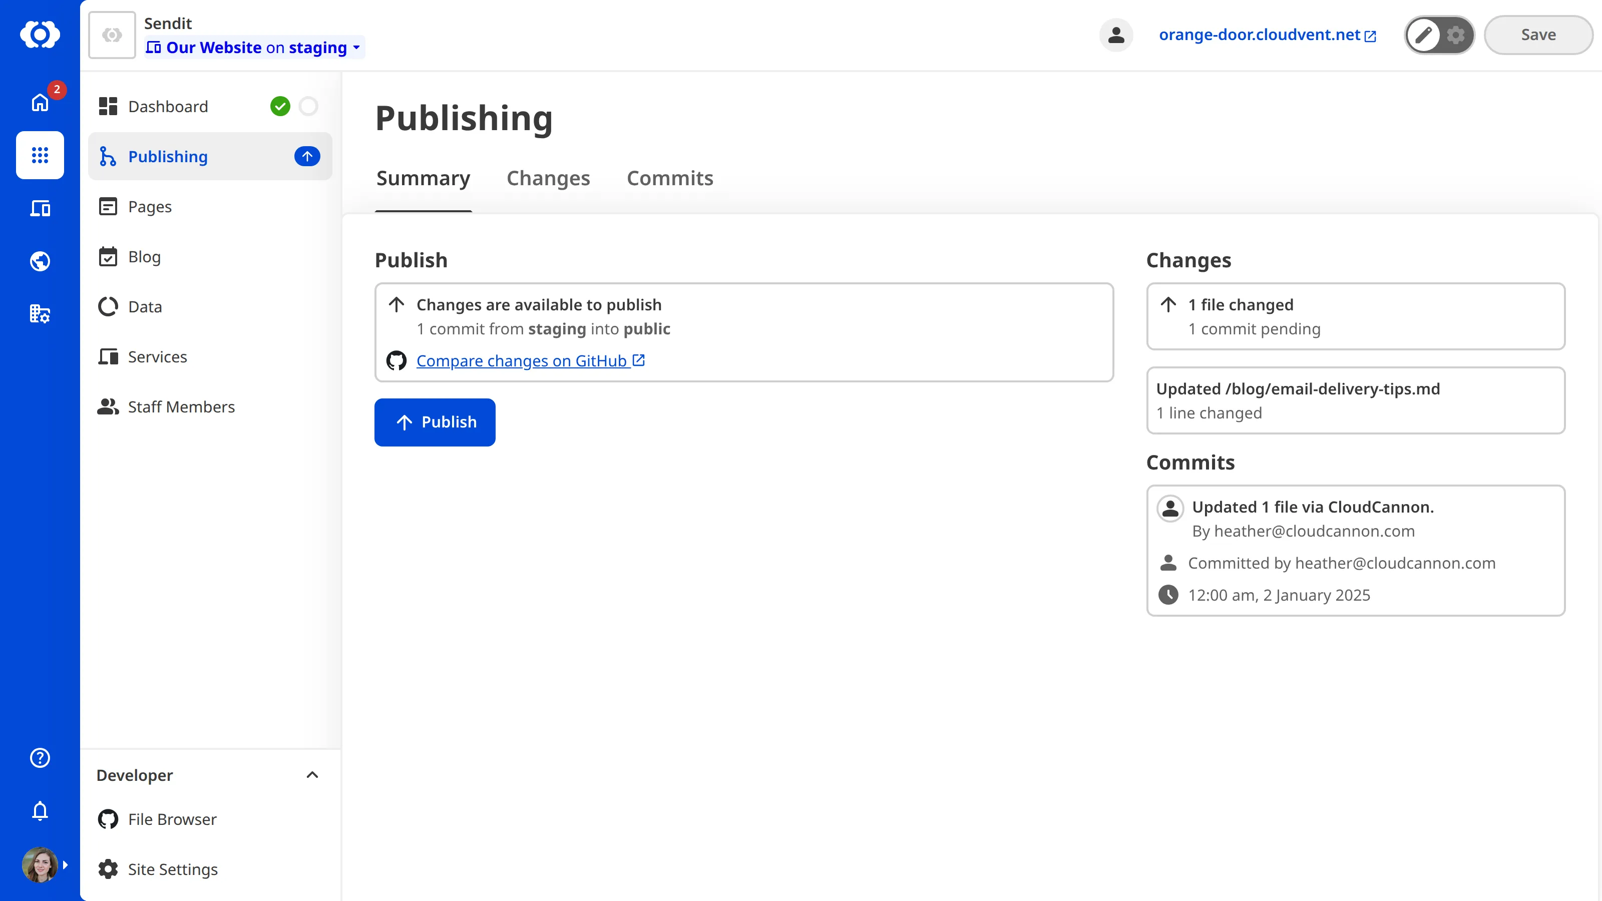The height and width of the screenshot is (901, 1602).
Task: Click By heather@cloudcannon.com text
Action: 1303,531
